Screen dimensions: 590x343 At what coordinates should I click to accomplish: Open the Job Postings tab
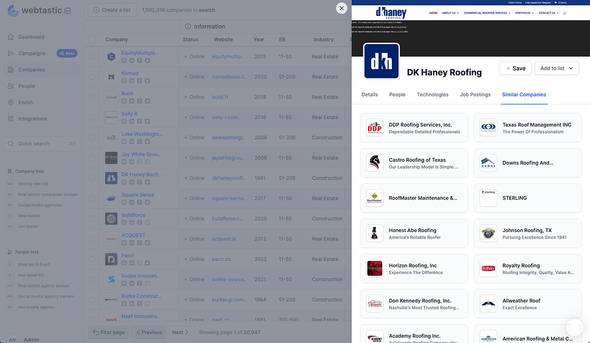click(475, 94)
